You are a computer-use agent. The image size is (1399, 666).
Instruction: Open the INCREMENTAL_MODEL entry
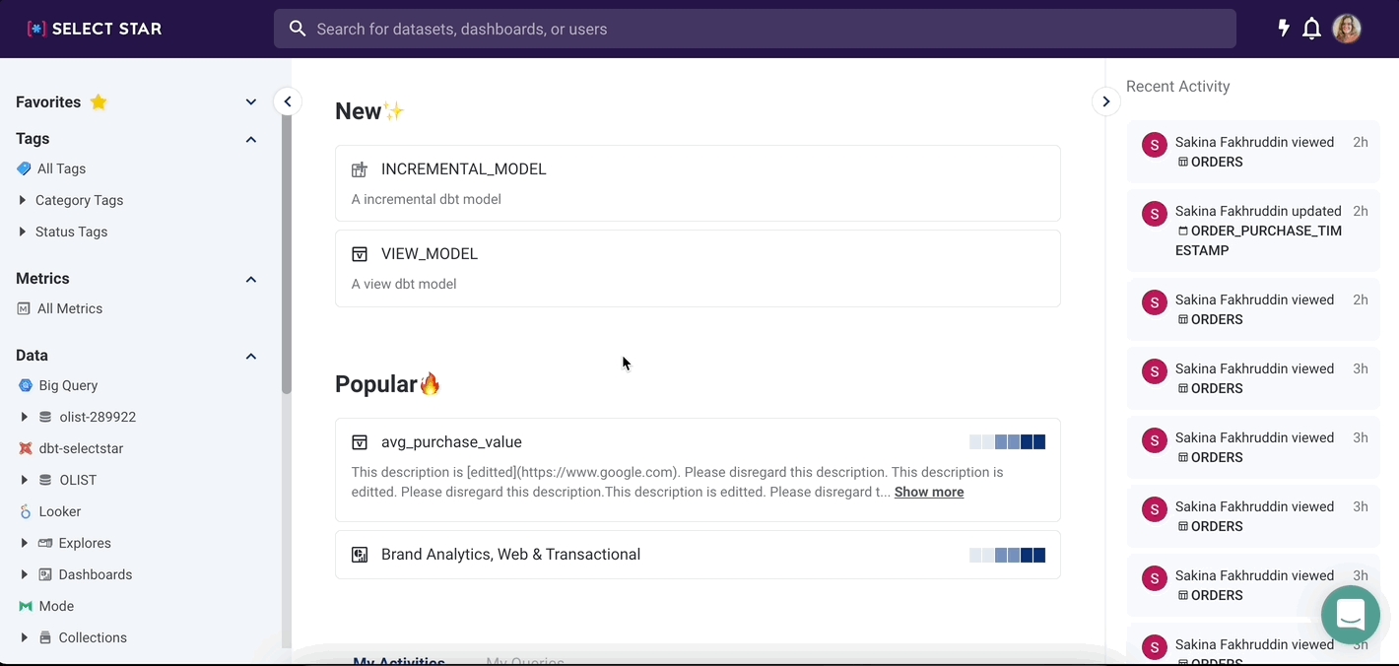[x=463, y=169]
